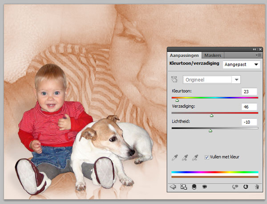Click the Verzadiging value field showing 46
Viewport: 267px width, 204px height.
249,107
